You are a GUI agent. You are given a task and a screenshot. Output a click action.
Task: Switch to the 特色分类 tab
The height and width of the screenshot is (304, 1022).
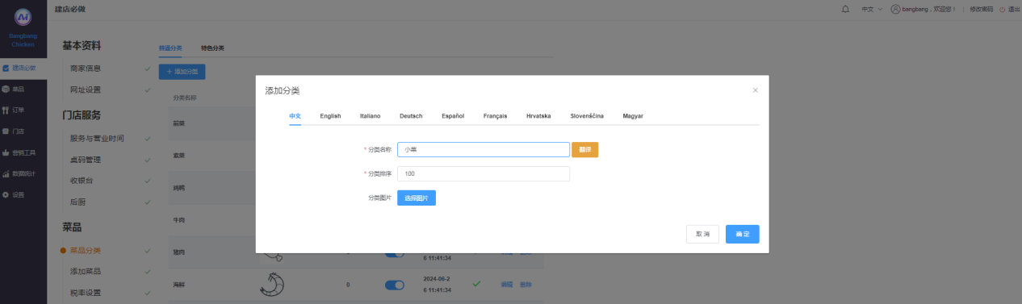click(212, 48)
